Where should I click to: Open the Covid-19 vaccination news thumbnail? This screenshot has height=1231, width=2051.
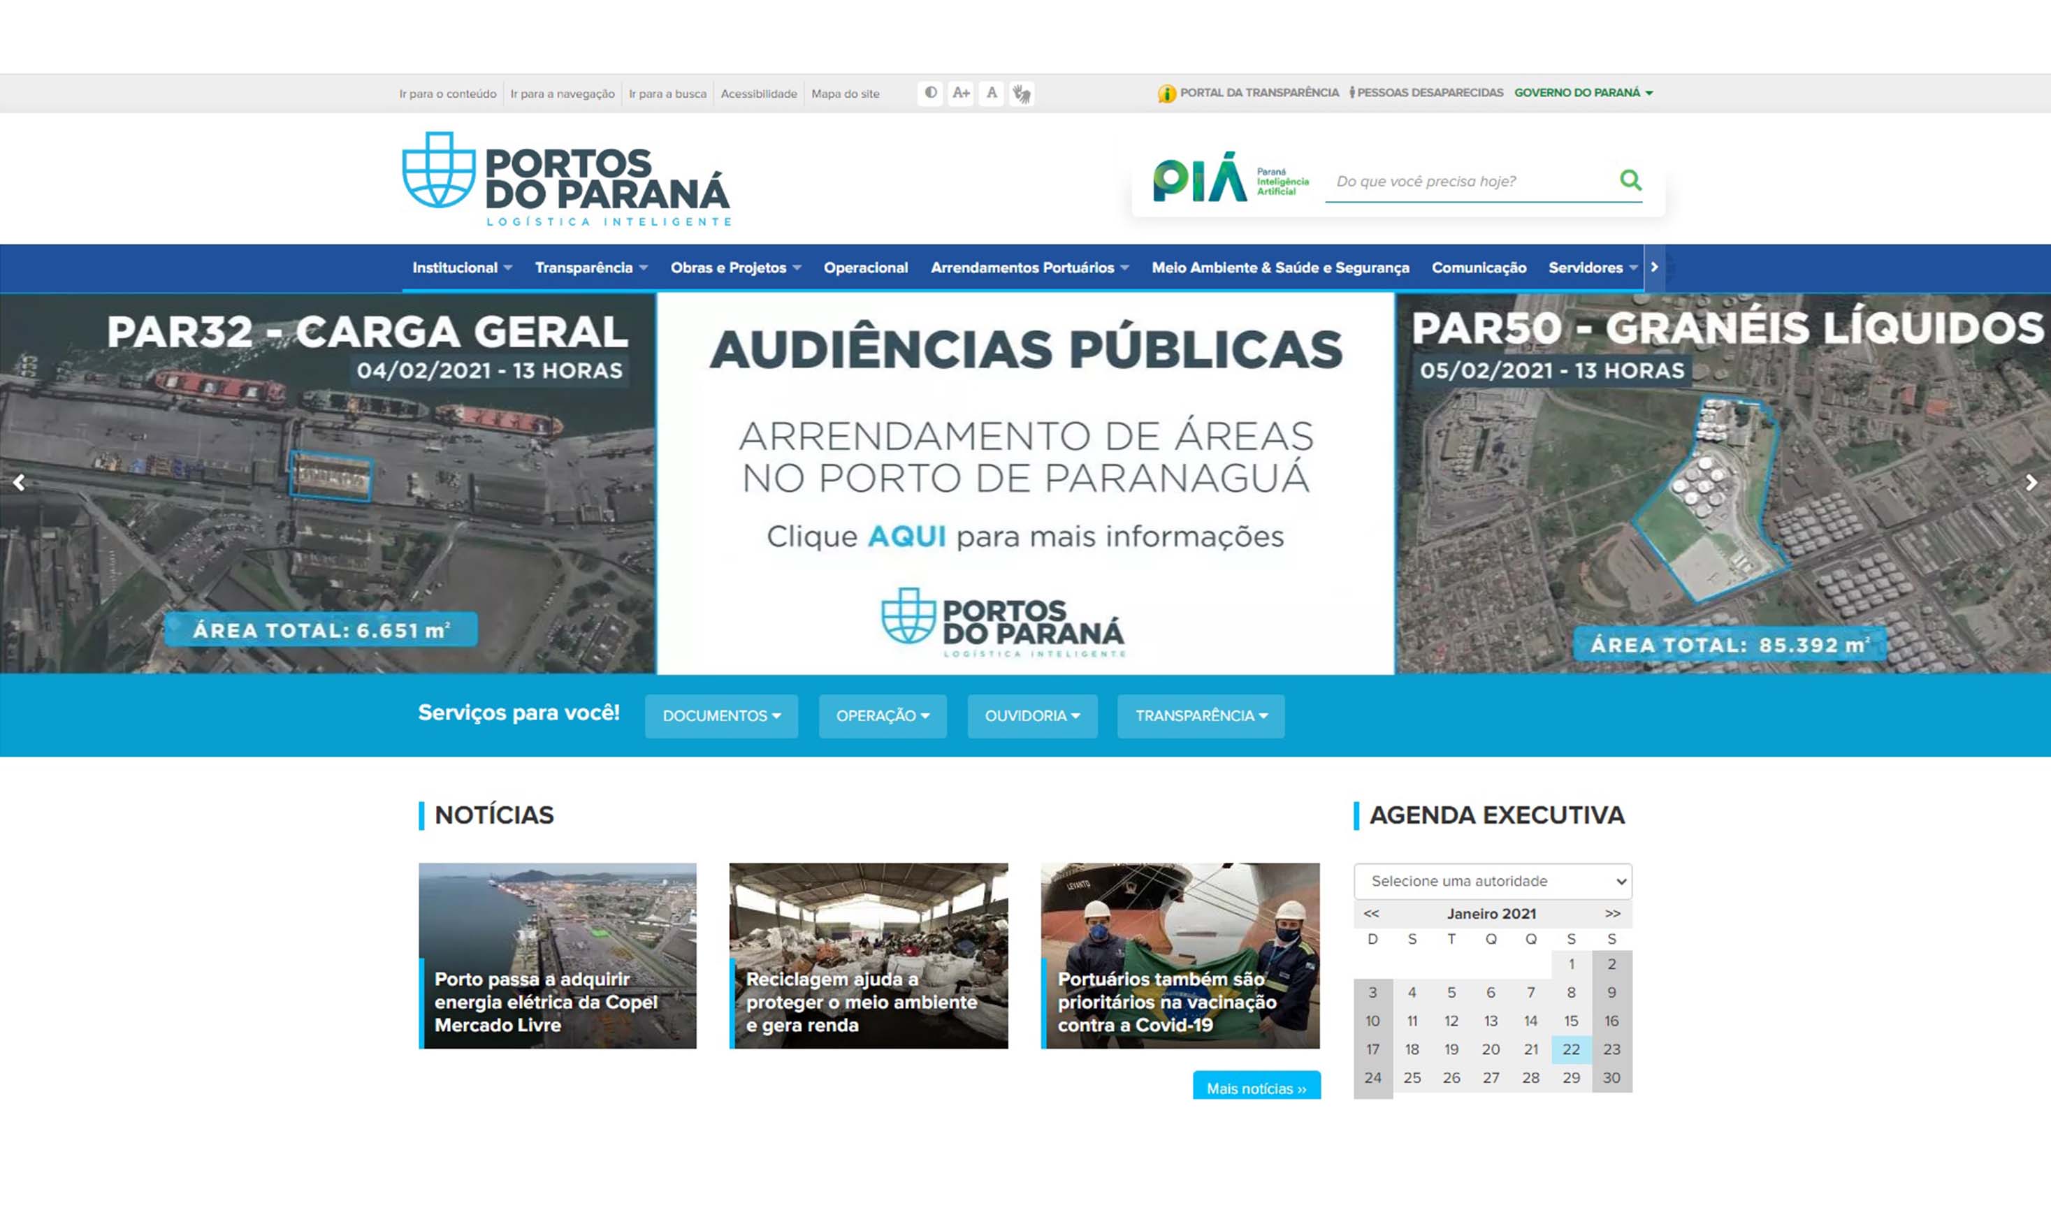pos(1180,956)
